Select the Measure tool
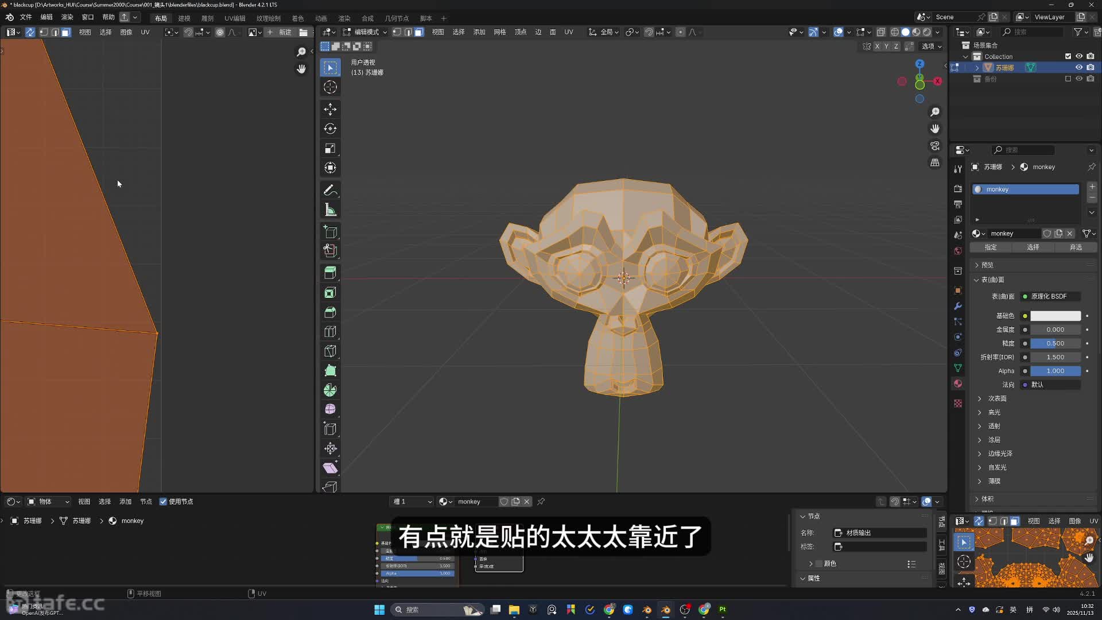Image resolution: width=1102 pixels, height=620 pixels. point(330,210)
